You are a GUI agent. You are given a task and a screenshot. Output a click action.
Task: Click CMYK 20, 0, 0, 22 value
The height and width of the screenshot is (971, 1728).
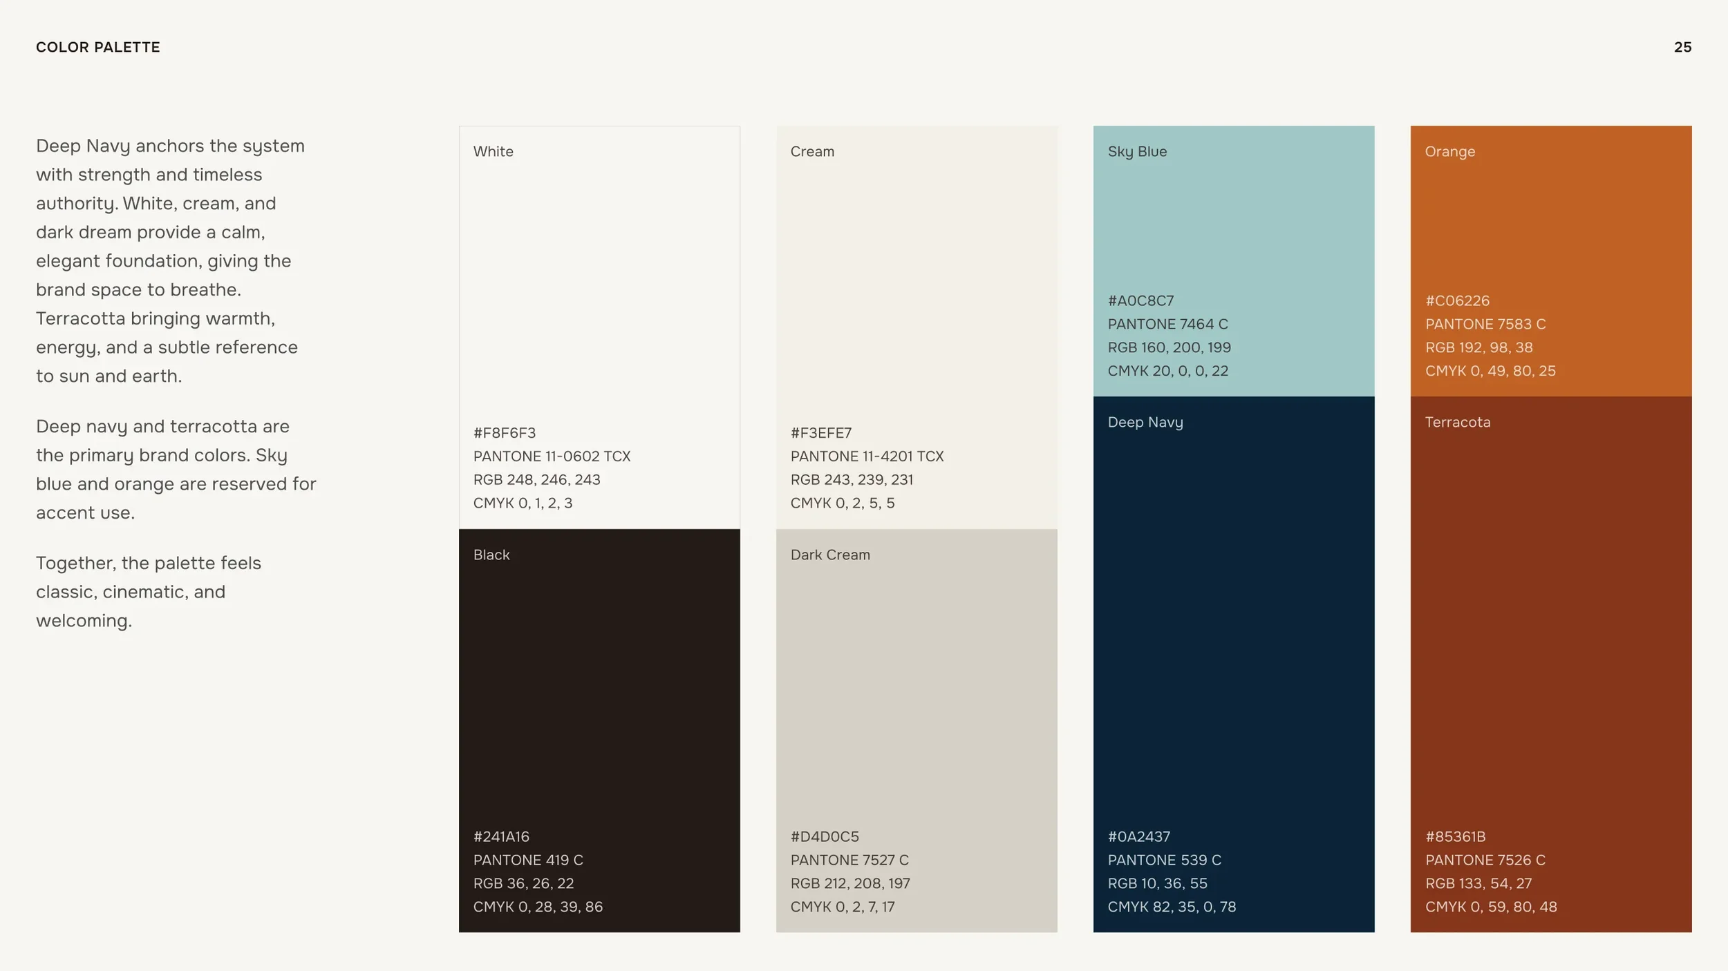pos(1168,372)
